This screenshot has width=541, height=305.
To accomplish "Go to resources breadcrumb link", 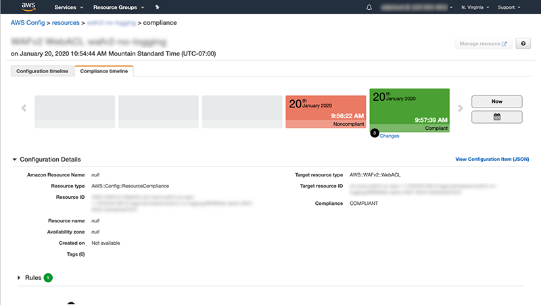I will 66,23.
